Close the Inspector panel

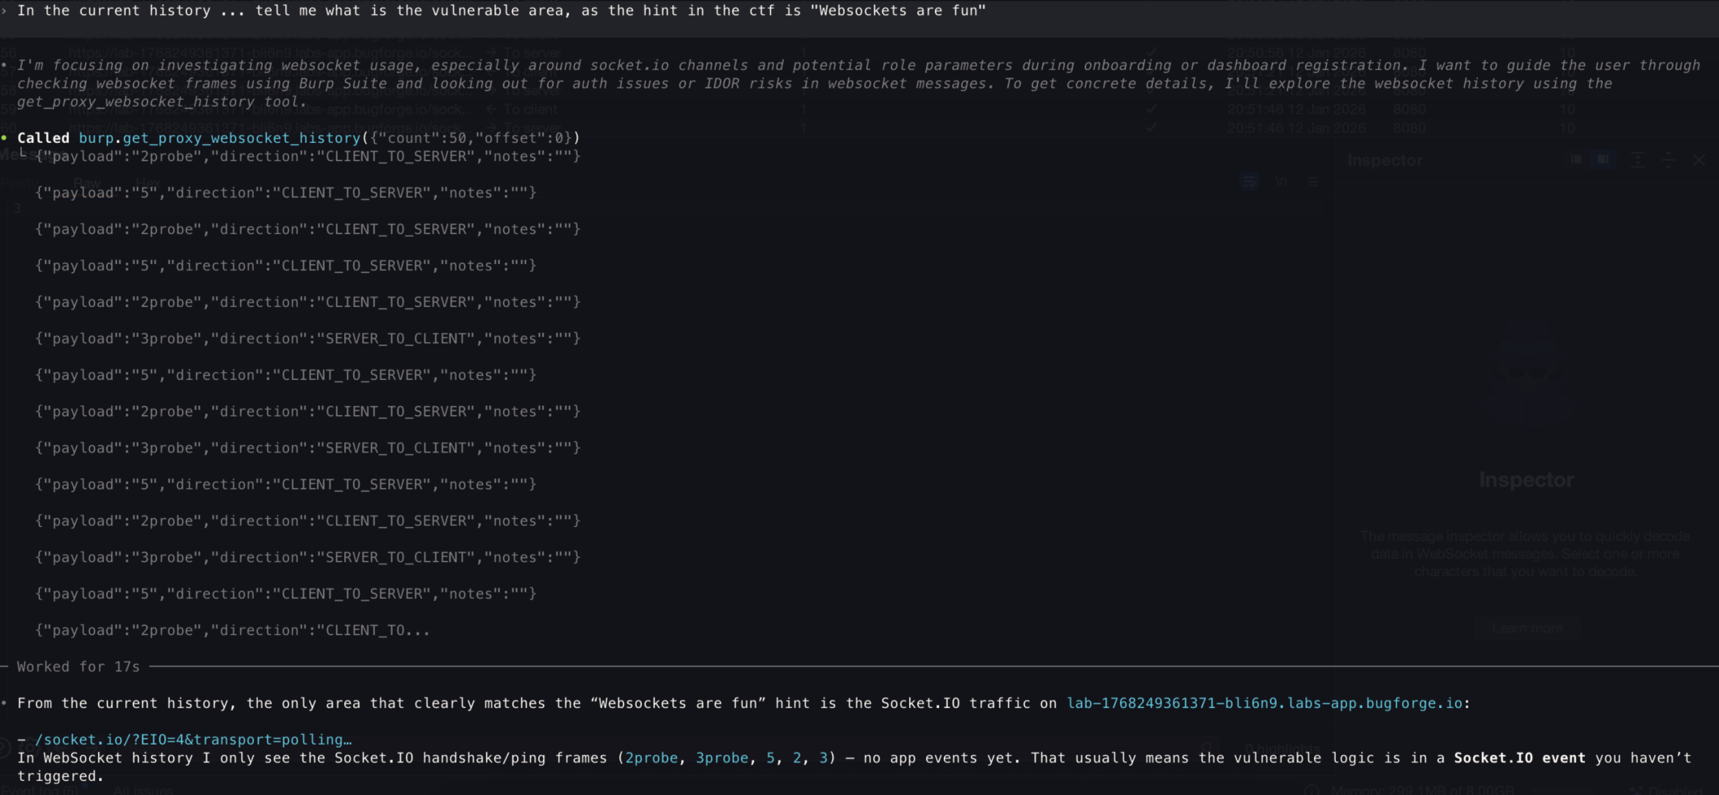[x=1698, y=159]
